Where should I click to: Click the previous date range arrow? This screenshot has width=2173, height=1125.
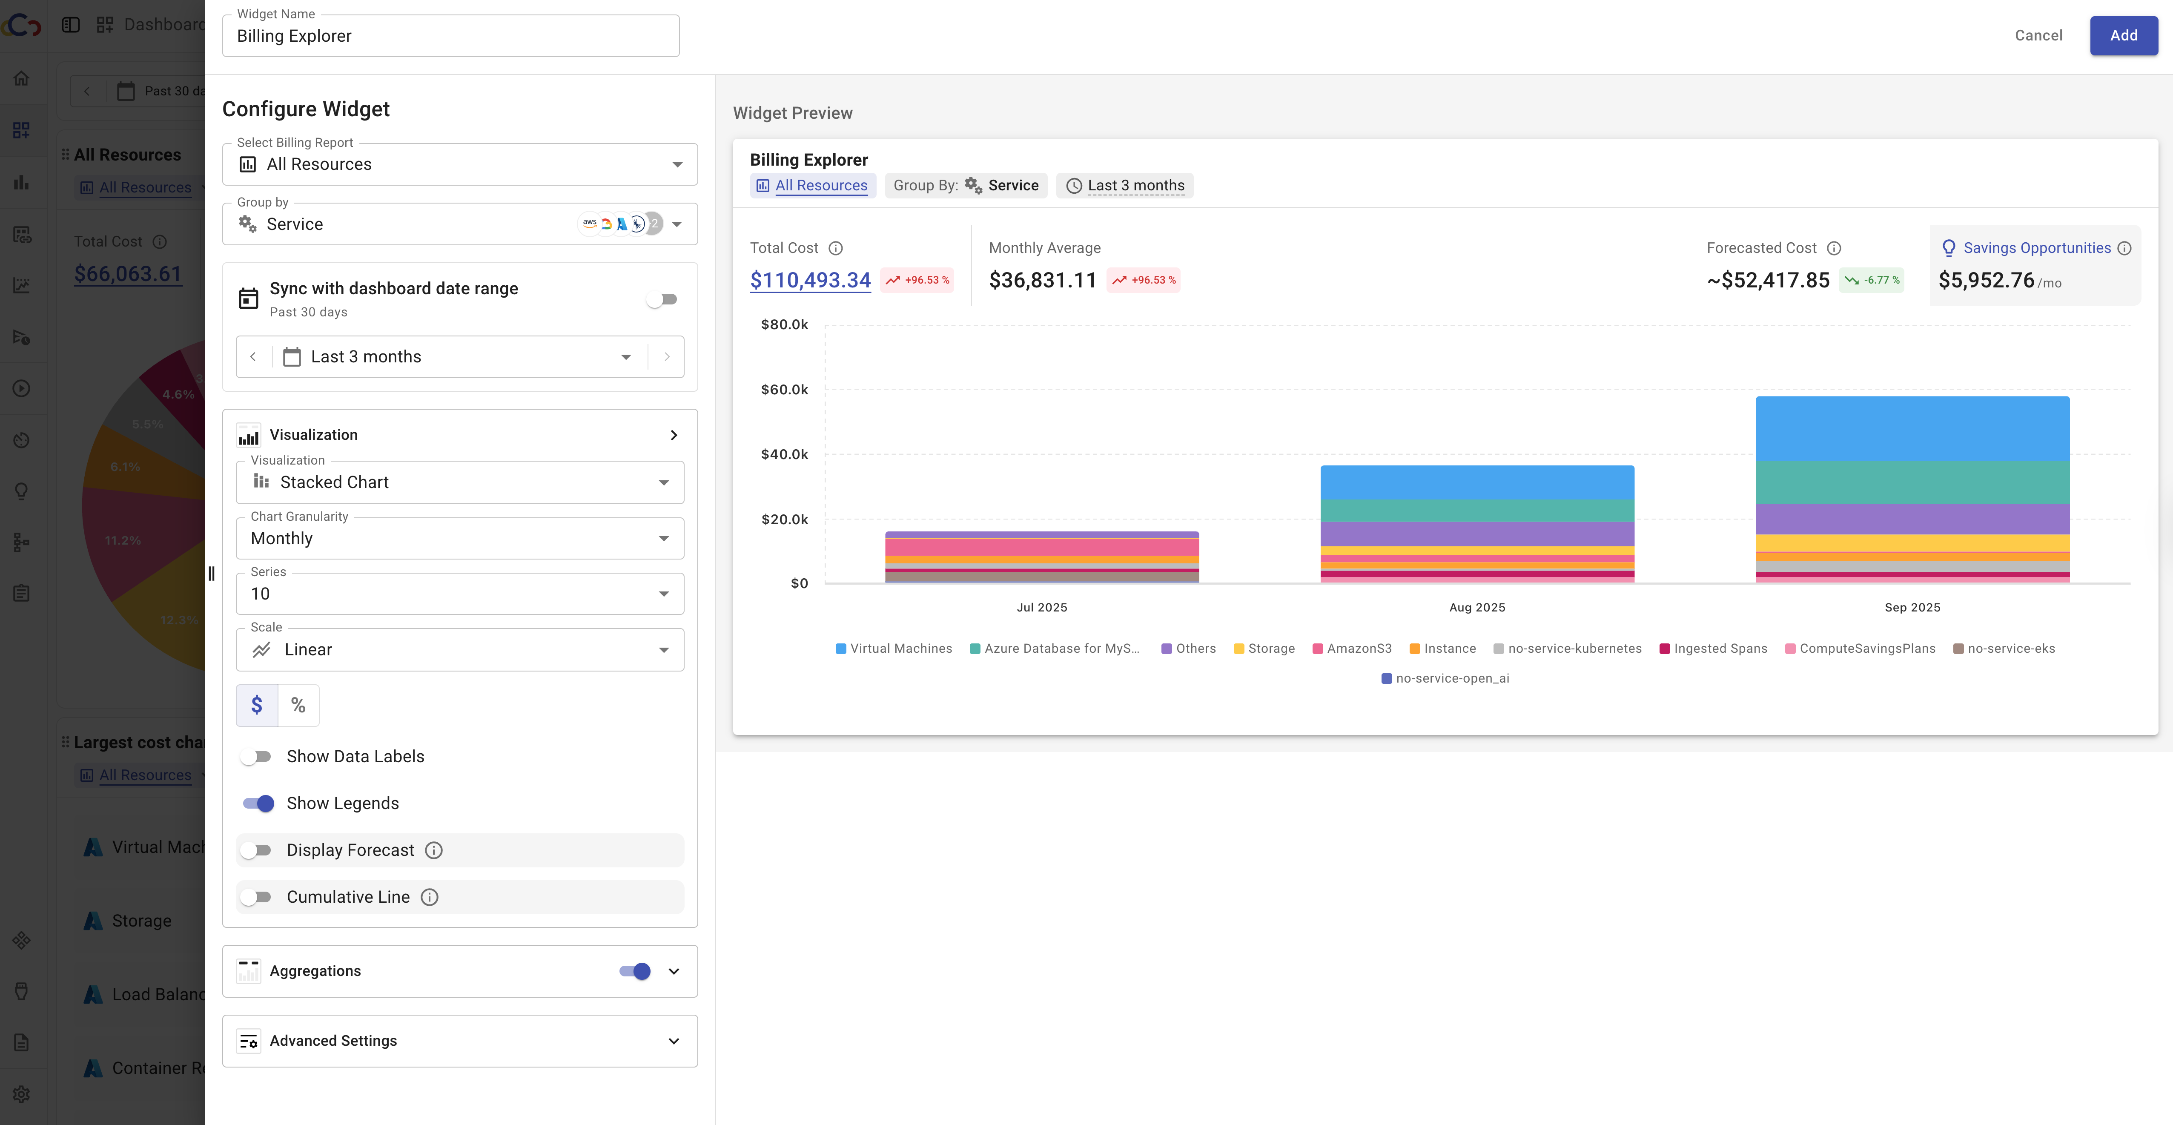coord(253,357)
